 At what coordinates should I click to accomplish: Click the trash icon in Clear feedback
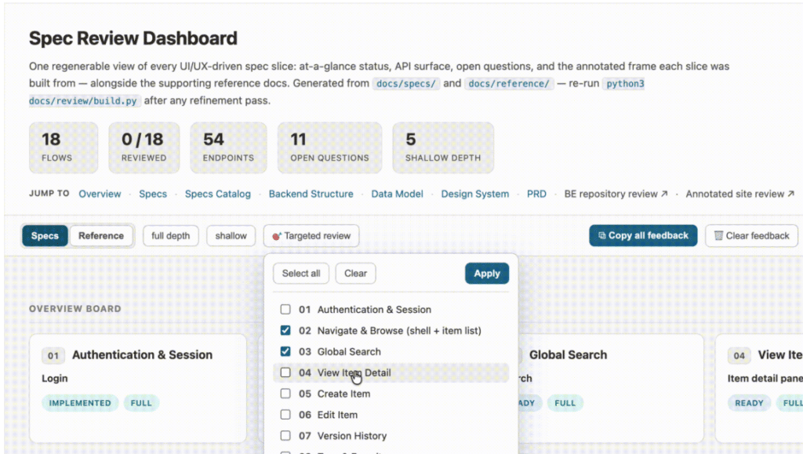tap(718, 235)
